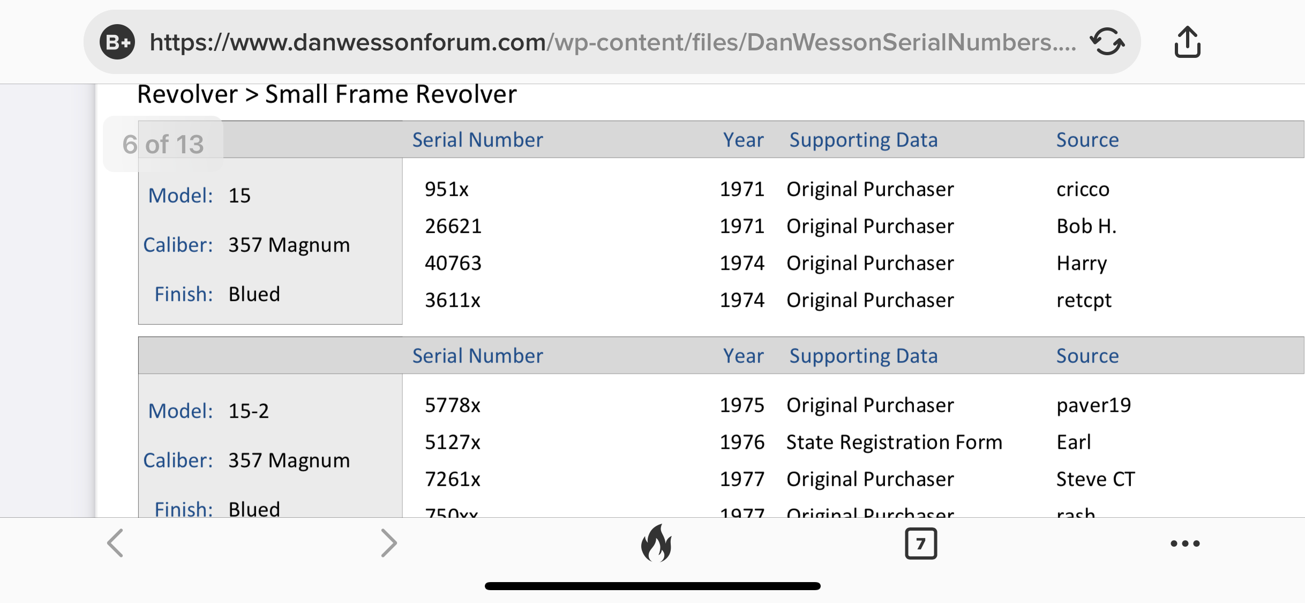Tap the flame icon in the toolbar
1305x603 pixels.
tap(656, 543)
